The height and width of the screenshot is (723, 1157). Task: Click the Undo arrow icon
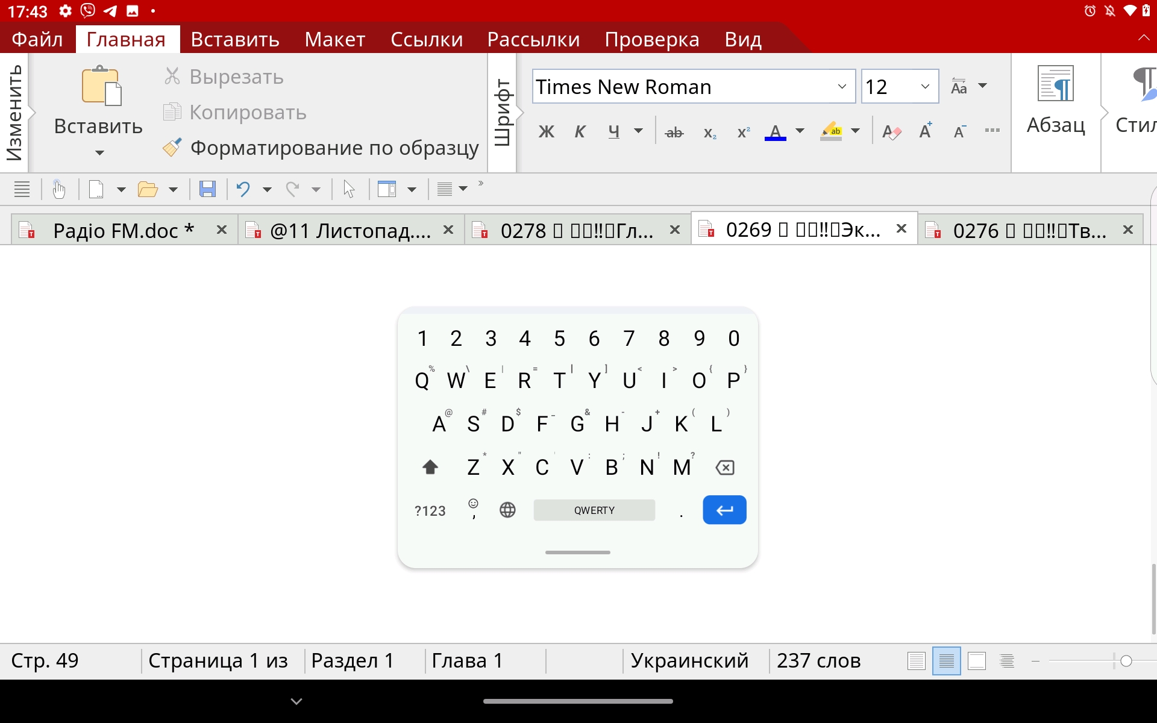coord(243,189)
